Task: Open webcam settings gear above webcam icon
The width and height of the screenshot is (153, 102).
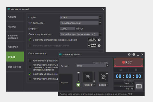Action: [107, 73]
